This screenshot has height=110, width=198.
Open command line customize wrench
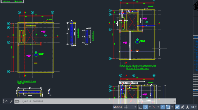(11, 101)
